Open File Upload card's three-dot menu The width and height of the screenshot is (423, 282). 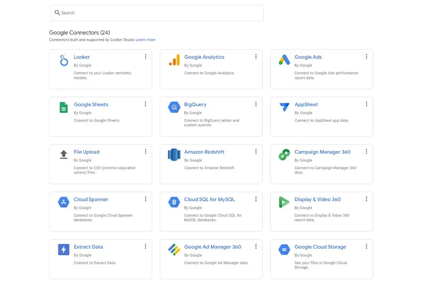(146, 151)
